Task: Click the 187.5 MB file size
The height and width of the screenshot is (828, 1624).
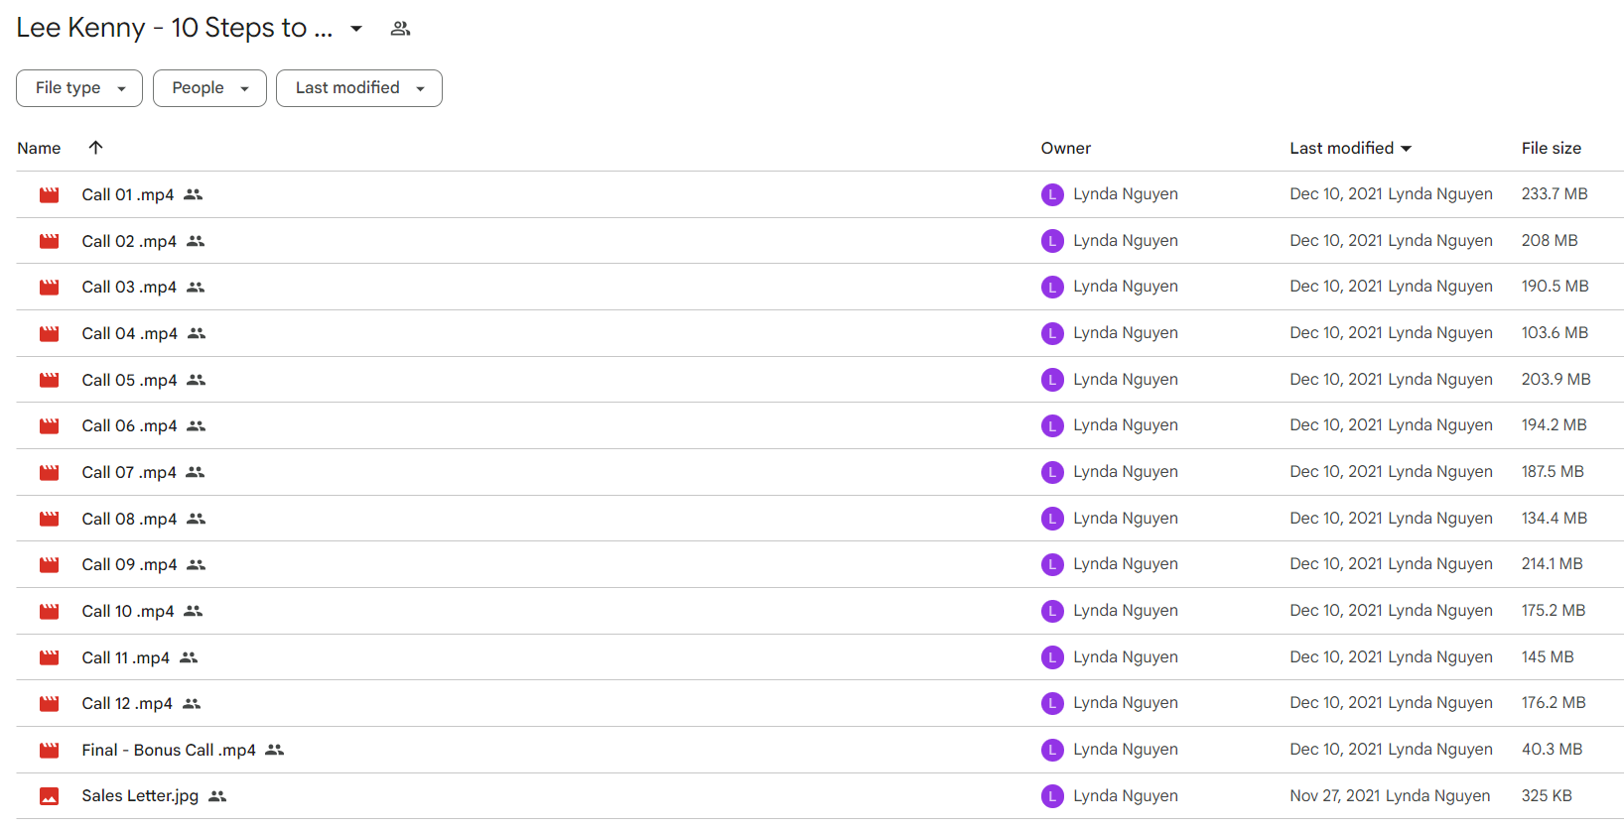Action: coord(1553,472)
